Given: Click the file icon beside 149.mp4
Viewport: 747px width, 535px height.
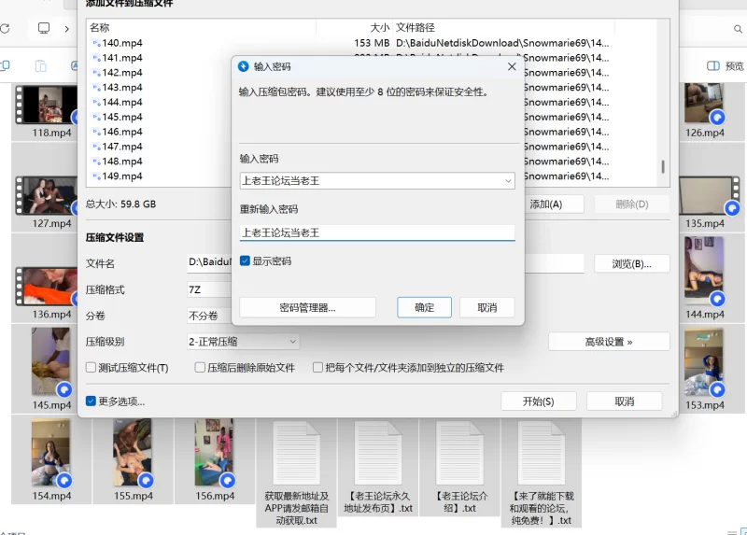Looking at the screenshot, I should coord(96,176).
